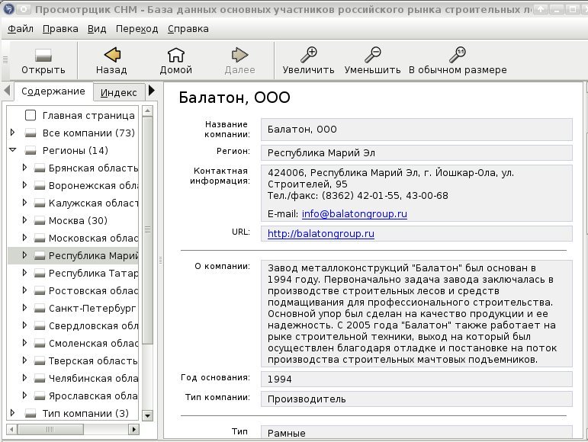588x442 pixels.
Task: Click the book icon beside Брянская область
Action: (40, 168)
